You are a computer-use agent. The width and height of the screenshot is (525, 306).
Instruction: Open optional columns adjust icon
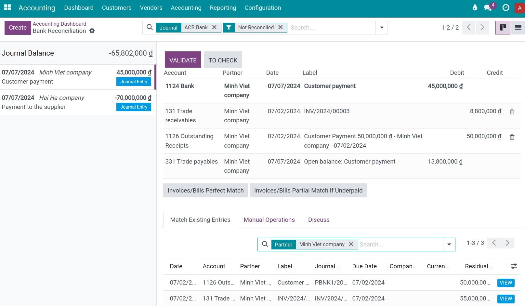(514, 266)
